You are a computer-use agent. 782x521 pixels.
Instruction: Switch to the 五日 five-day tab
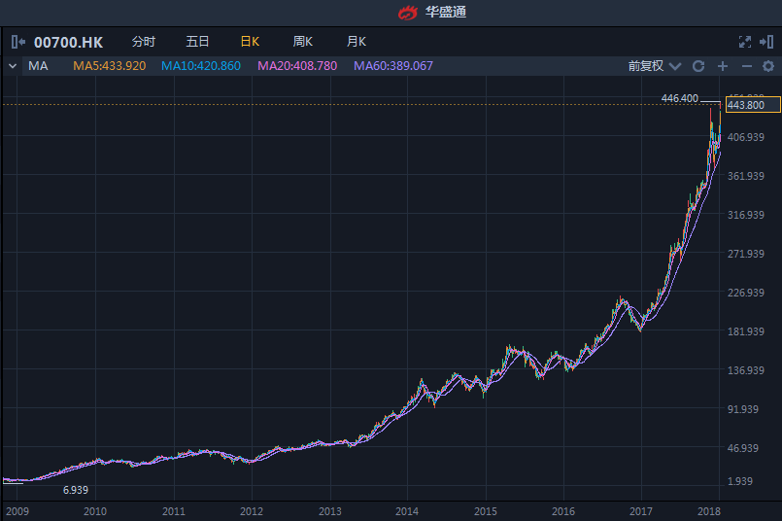pyautogui.click(x=197, y=42)
